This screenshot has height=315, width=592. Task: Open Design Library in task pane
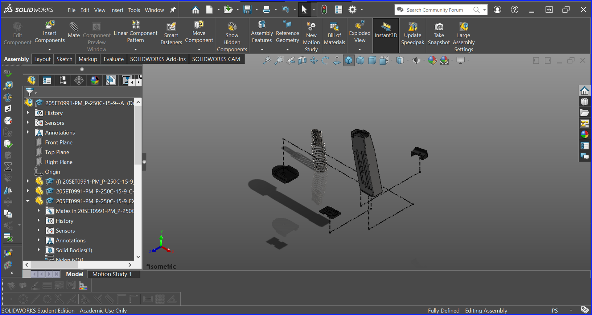[x=584, y=102]
